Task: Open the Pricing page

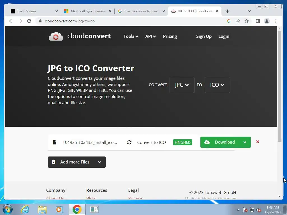Action: pyautogui.click(x=170, y=36)
